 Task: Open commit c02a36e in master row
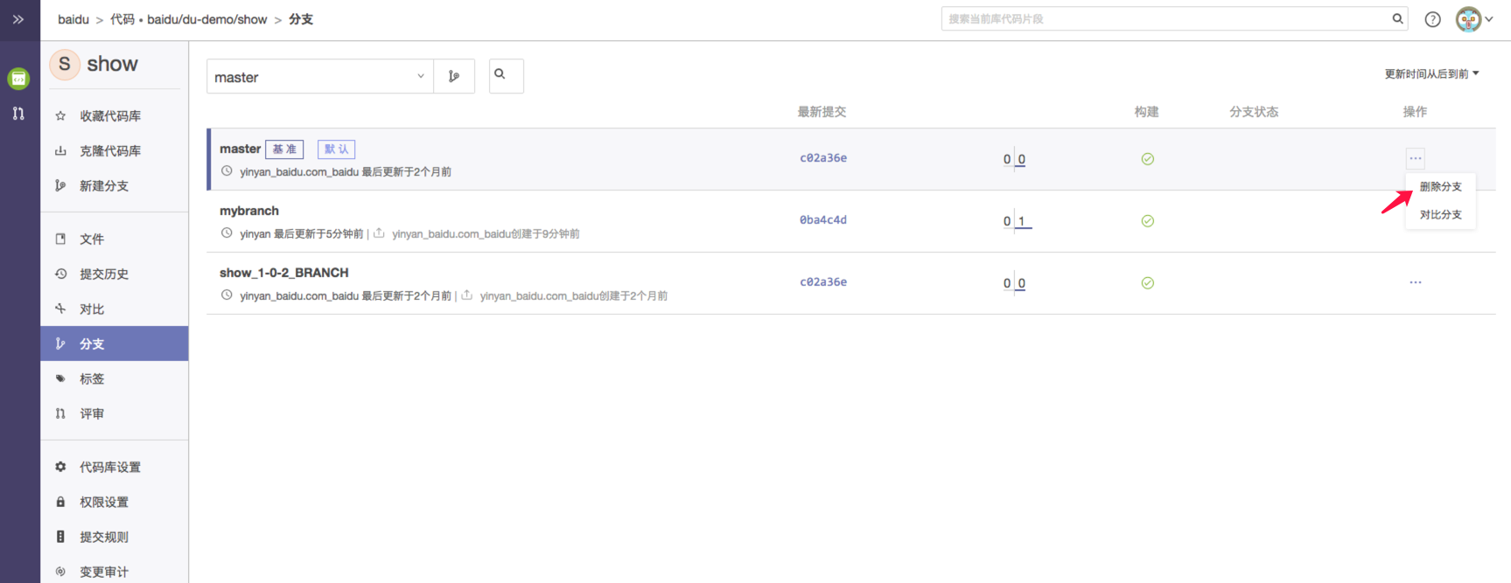(823, 158)
